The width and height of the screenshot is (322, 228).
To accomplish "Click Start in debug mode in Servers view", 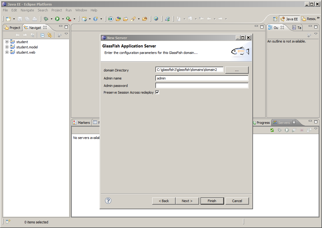I will [279, 130].
